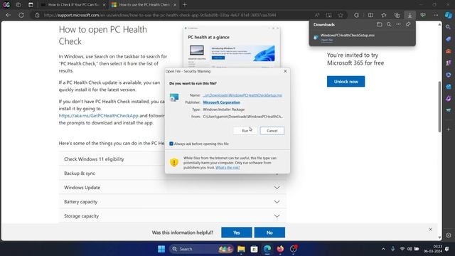
Task: Close the Security Warning dialog
Action: [285, 71]
